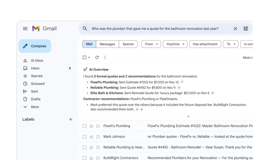Open the three-dot more options menu
The image size is (253, 160).
pyautogui.click(x=105, y=58)
